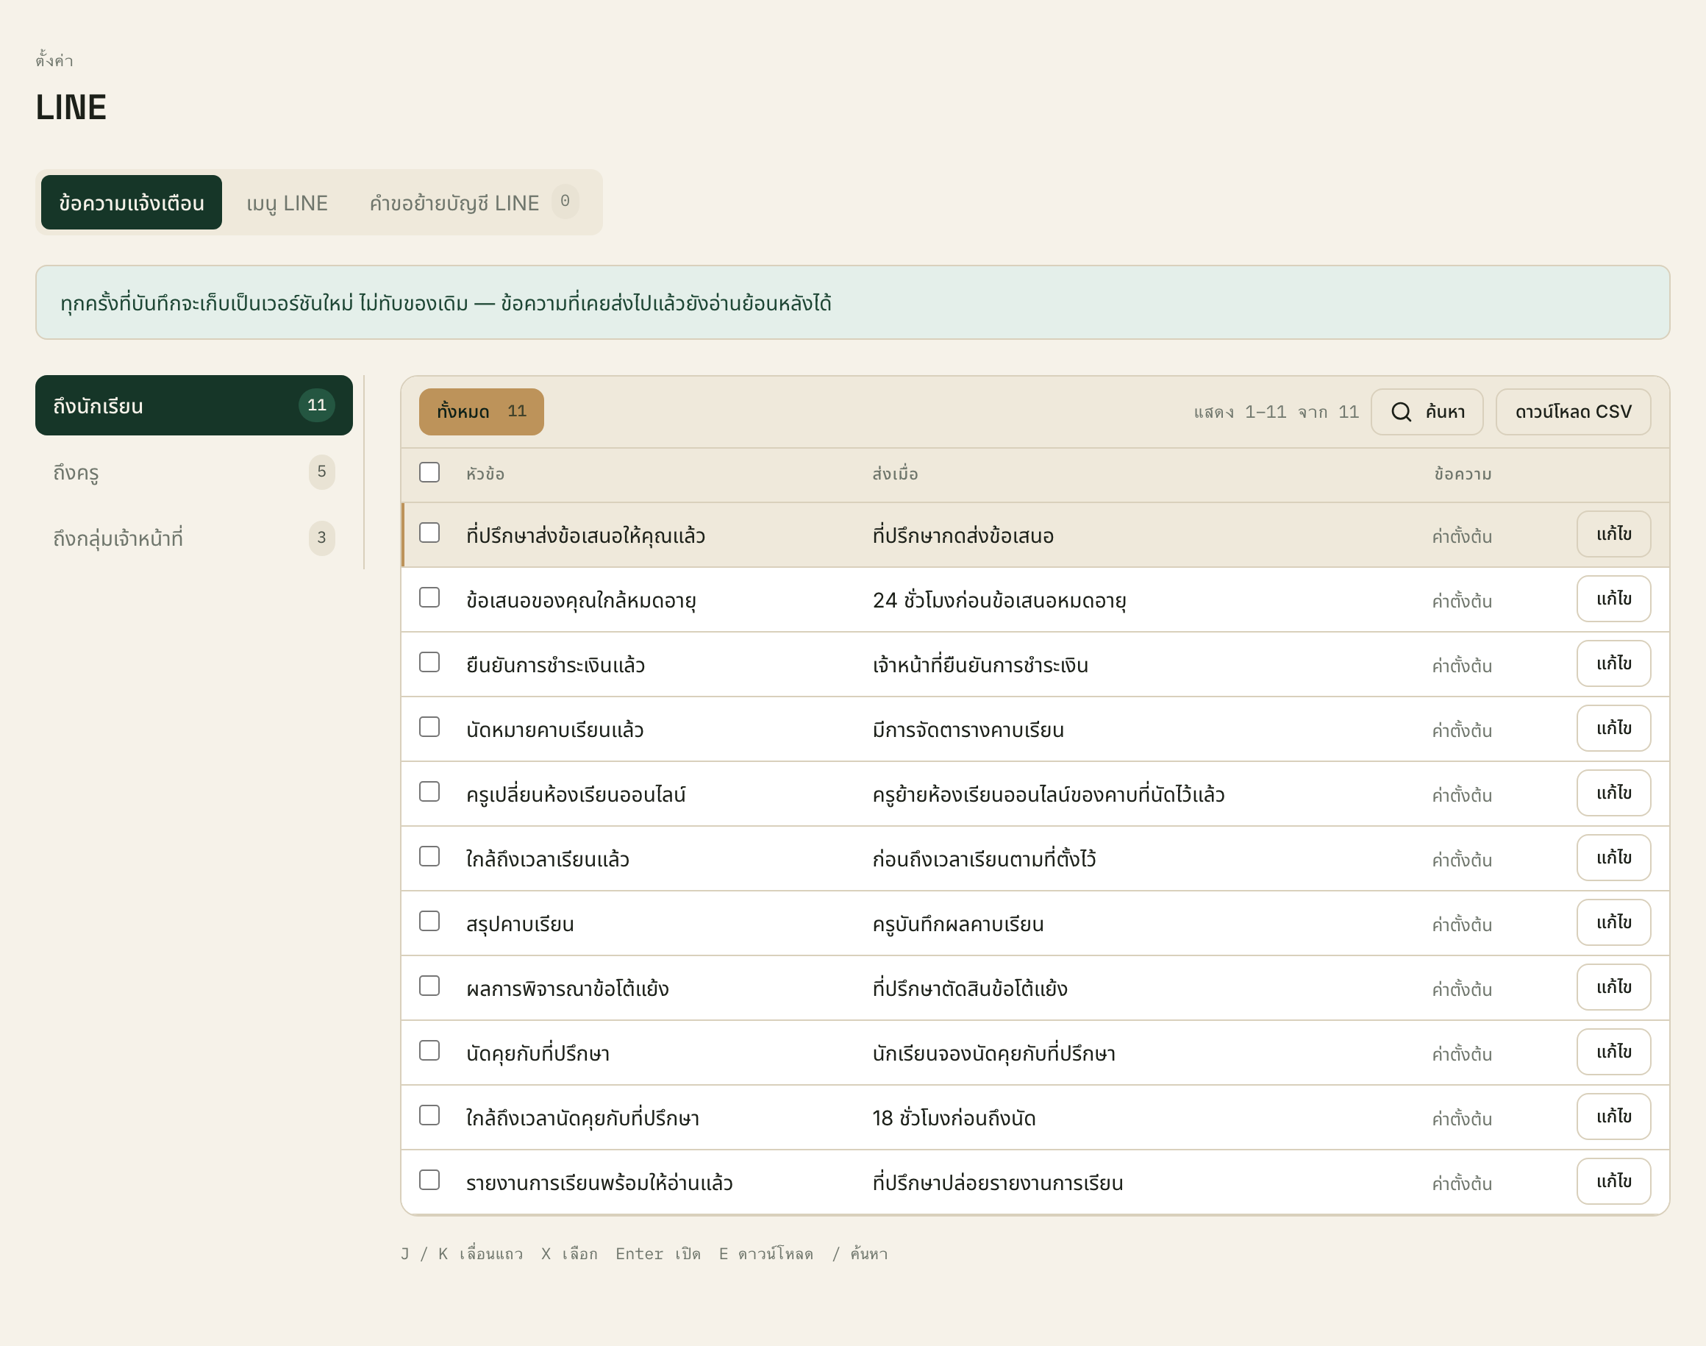Click แก้ไข on ครูเปลี่ยนห้องเรียนออนไลน์ row
Screen dimensions: 1706x1346
[1614, 793]
